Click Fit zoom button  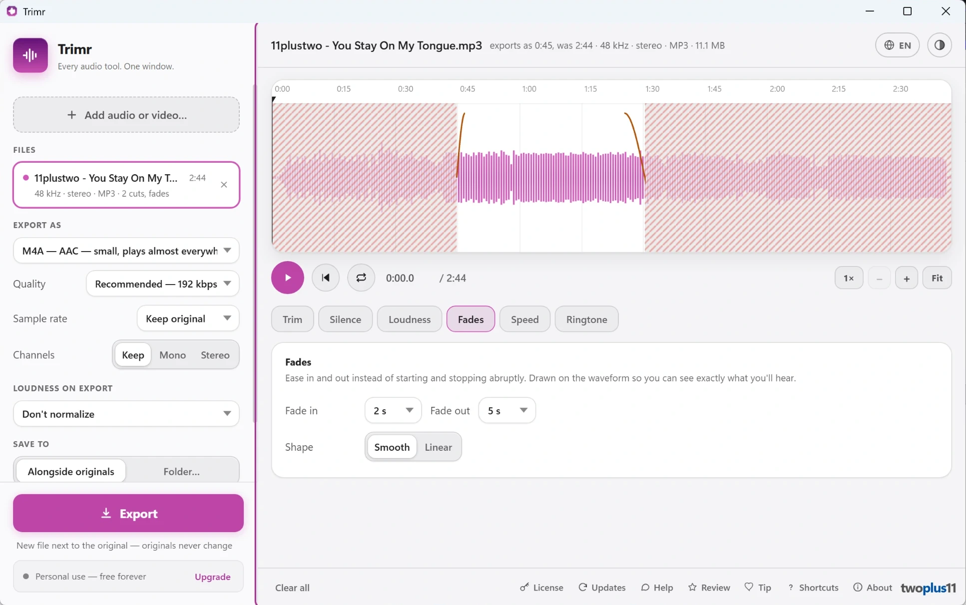point(937,278)
